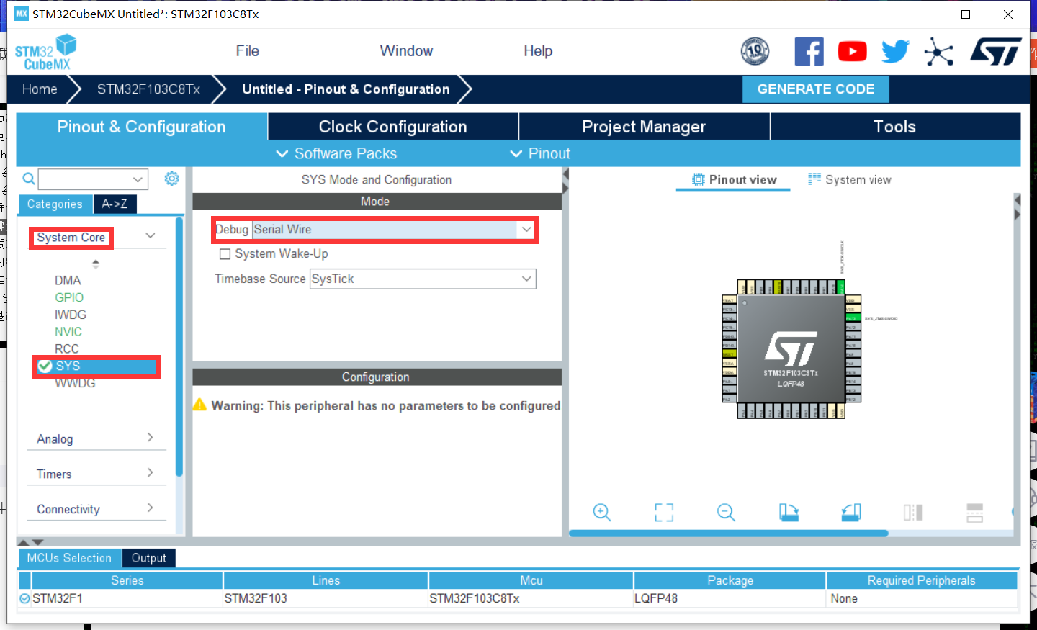Rotate pinout counter-clockwise icon

coord(850,513)
